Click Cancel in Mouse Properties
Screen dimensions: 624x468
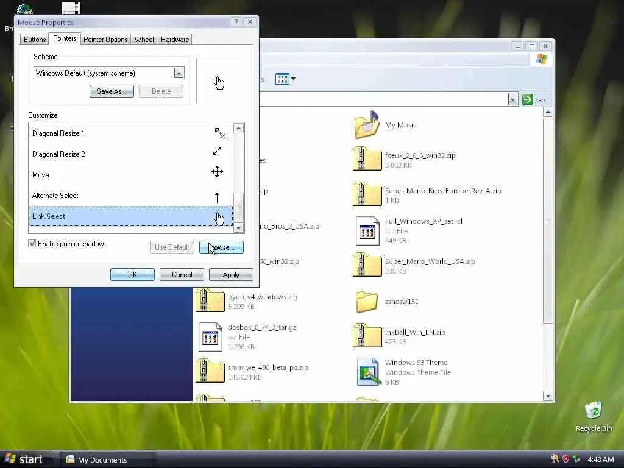pos(182,275)
